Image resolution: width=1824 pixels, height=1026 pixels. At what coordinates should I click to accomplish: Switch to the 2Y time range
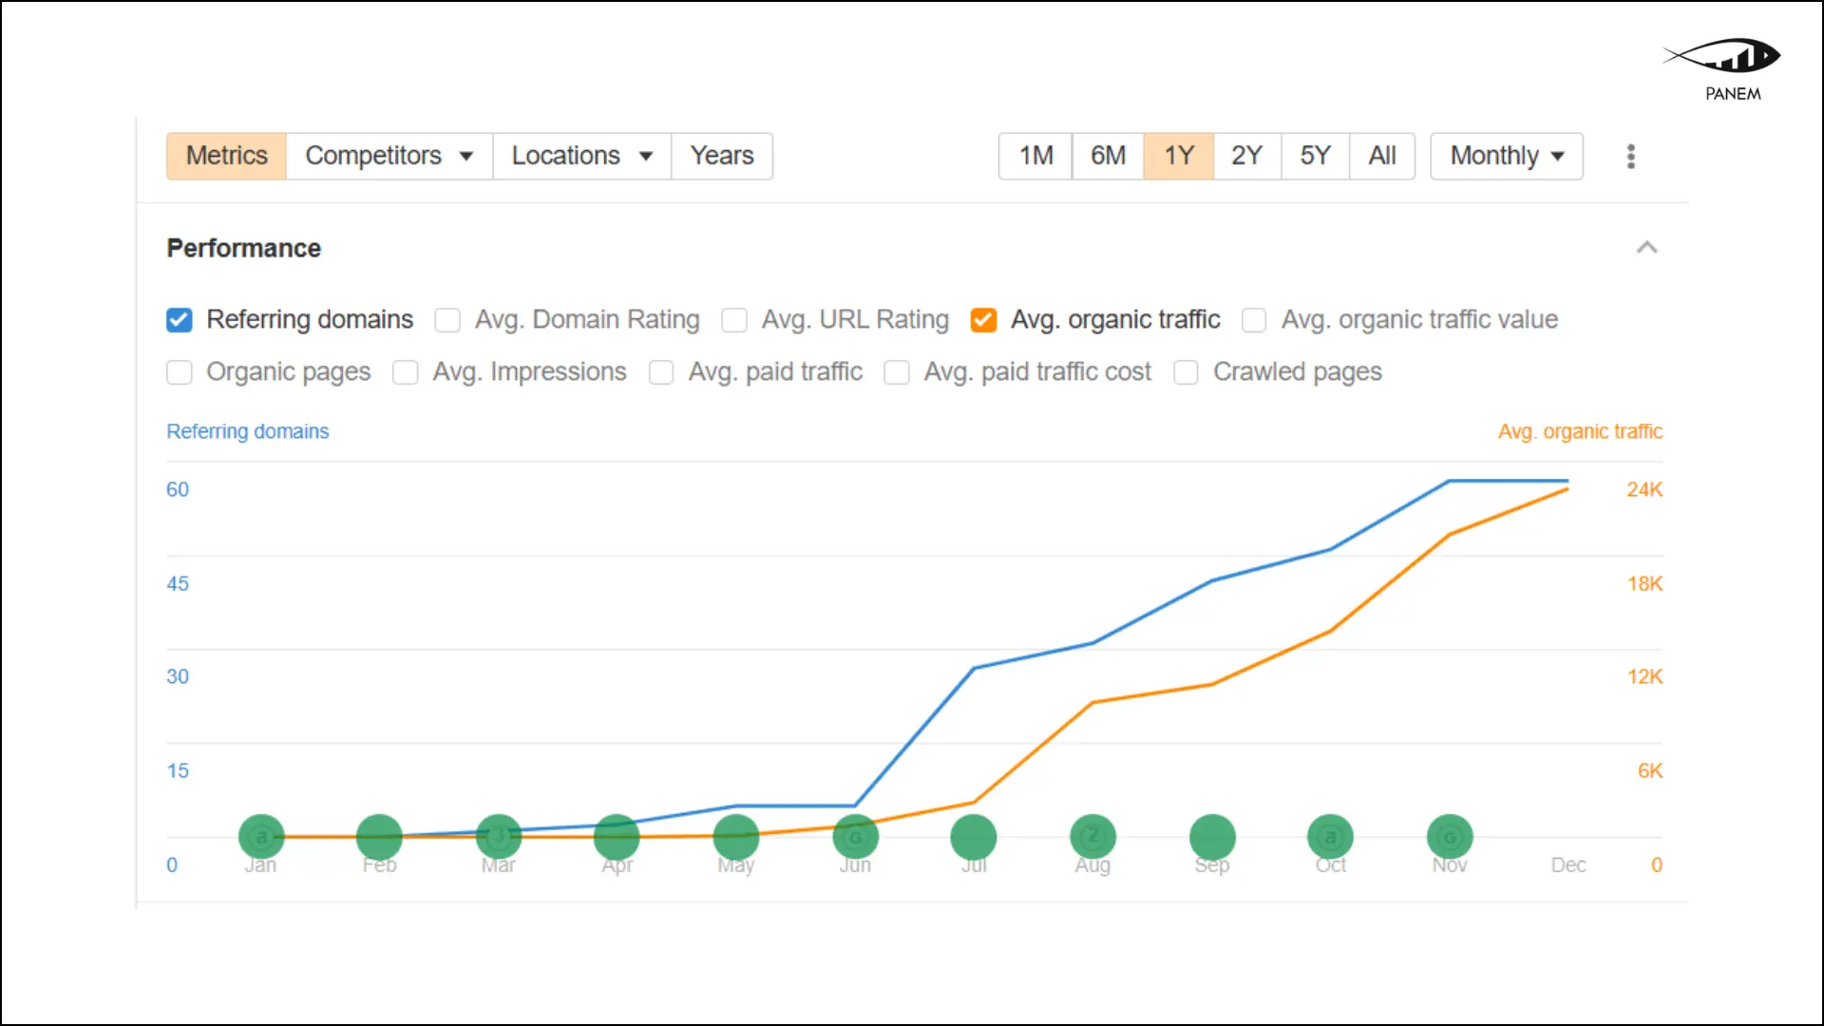[1247, 156]
